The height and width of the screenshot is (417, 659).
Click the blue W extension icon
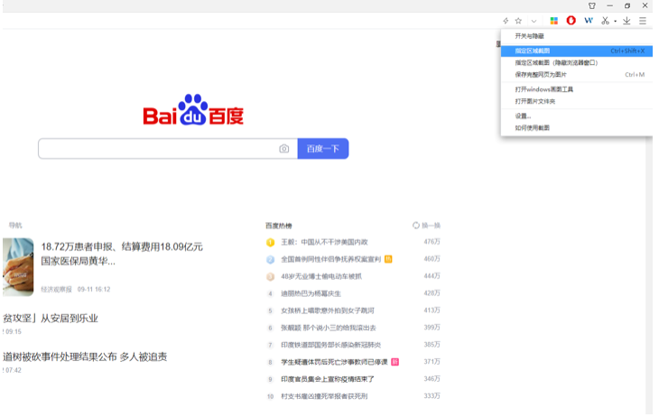coord(589,20)
